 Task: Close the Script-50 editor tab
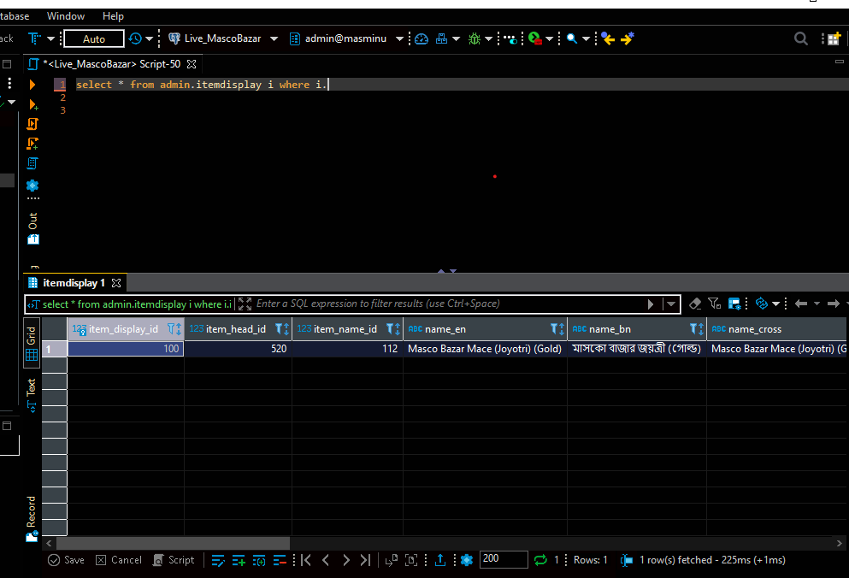click(x=192, y=64)
